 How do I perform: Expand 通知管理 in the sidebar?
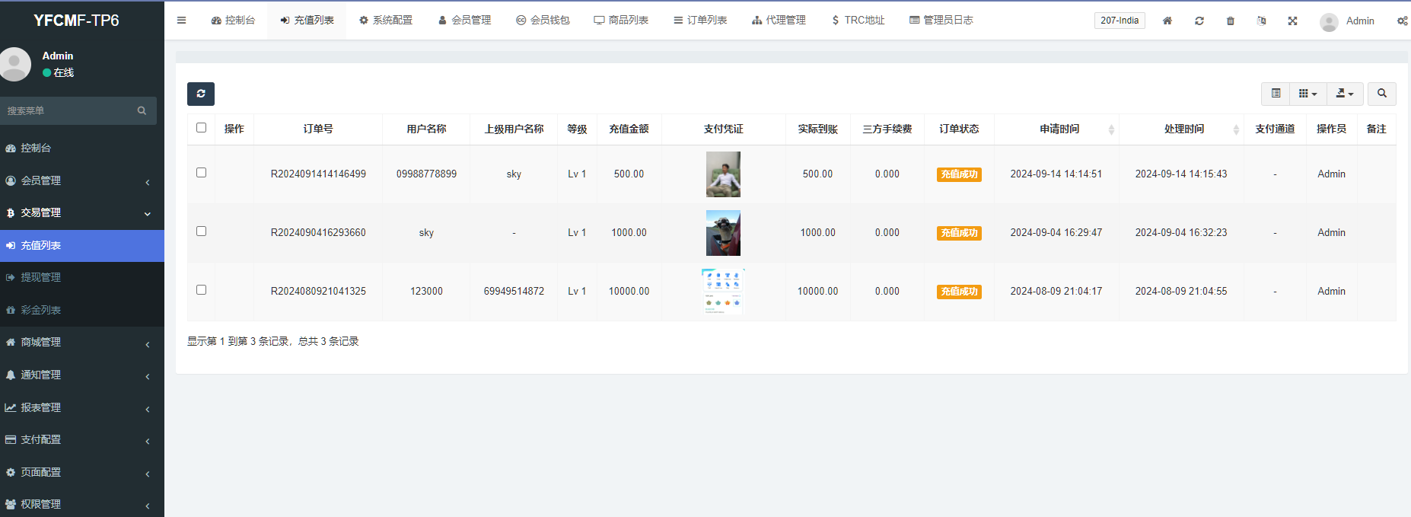[x=82, y=375]
